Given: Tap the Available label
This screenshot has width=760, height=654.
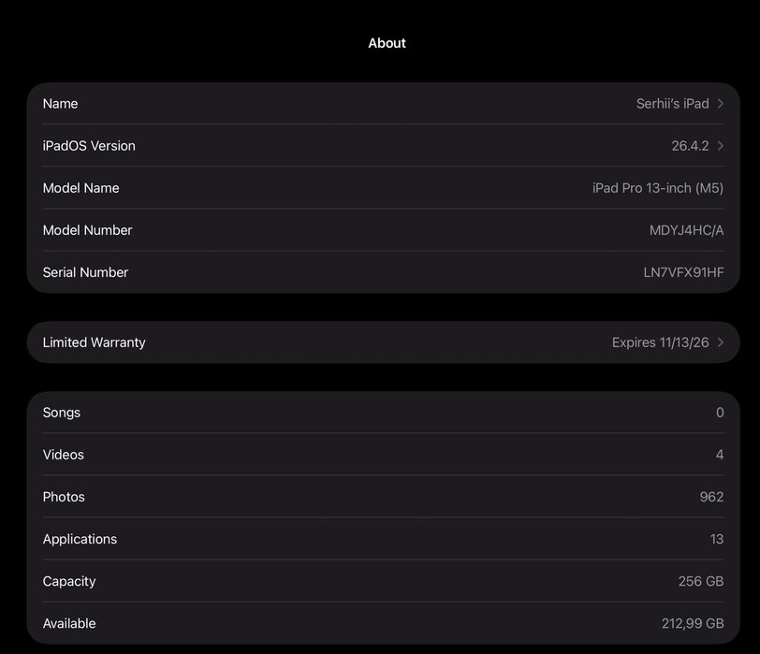Looking at the screenshot, I should [x=69, y=623].
